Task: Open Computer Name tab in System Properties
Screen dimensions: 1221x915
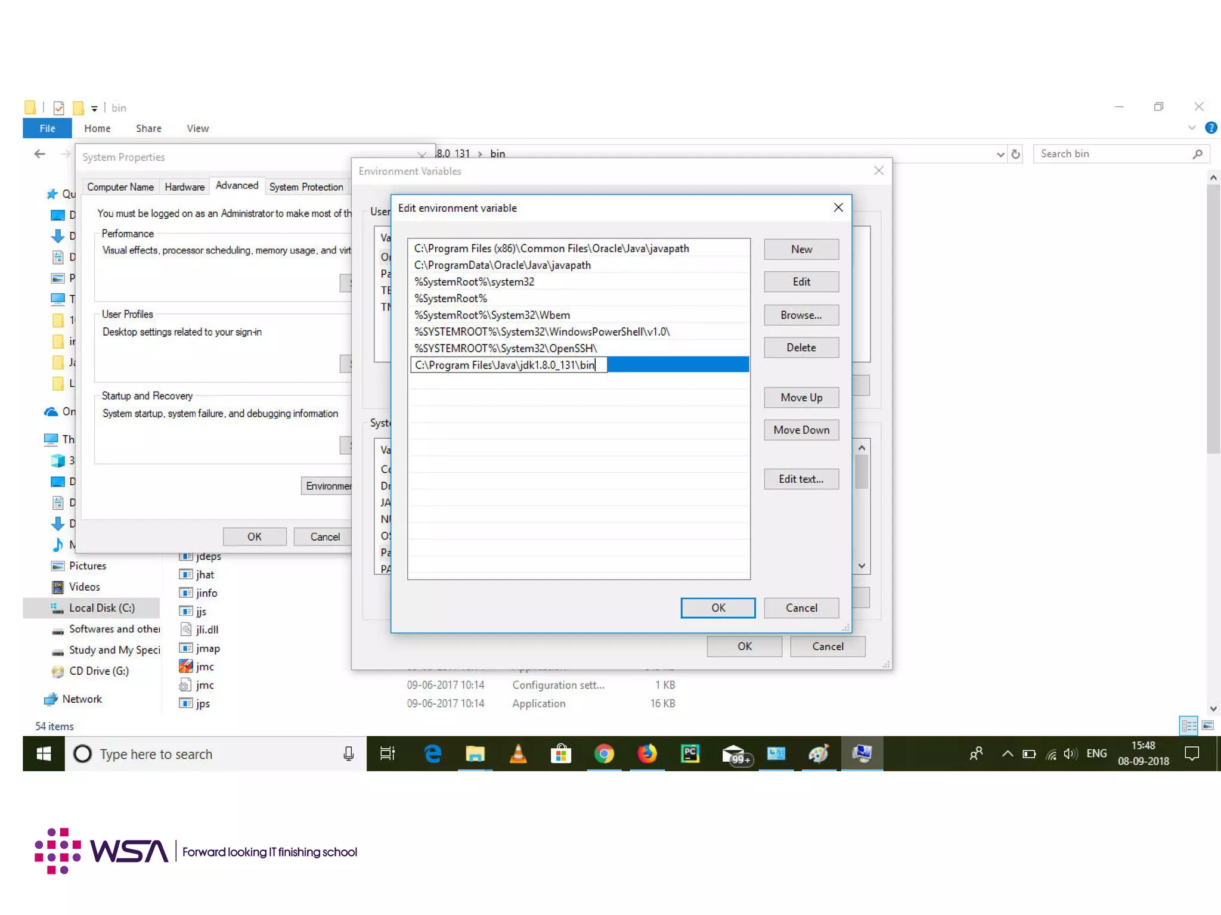Action: point(120,187)
